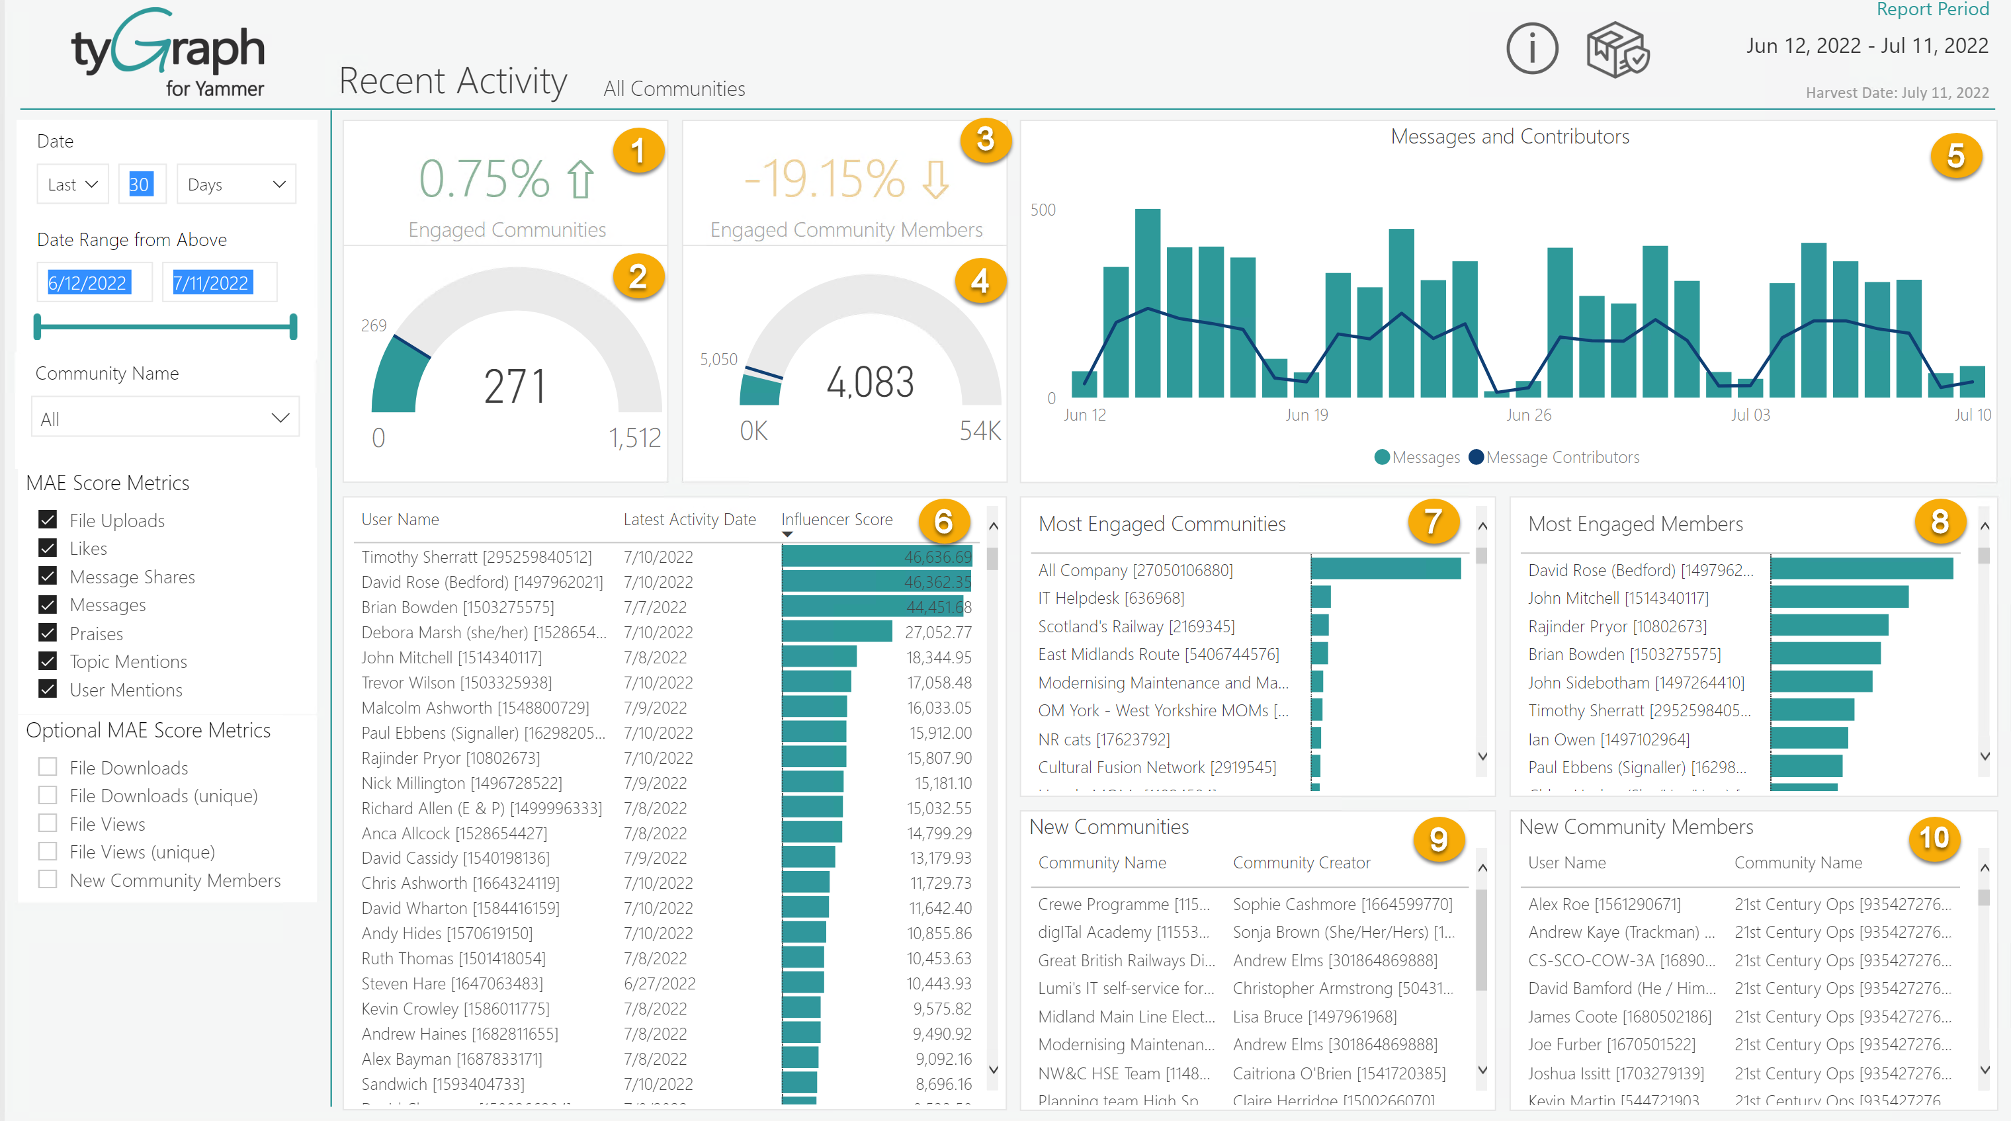
Task: Sort the table by User Name
Action: pyautogui.click(x=400, y=519)
